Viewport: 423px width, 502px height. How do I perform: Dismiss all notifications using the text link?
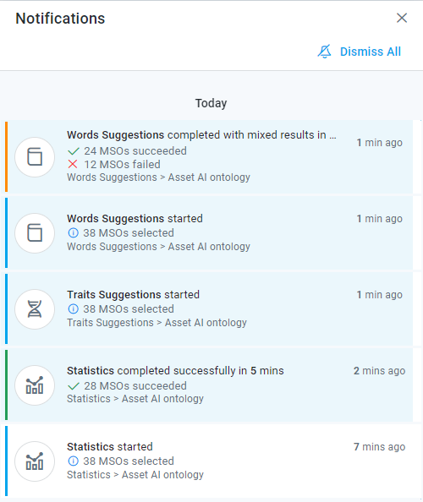pyautogui.click(x=371, y=52)
